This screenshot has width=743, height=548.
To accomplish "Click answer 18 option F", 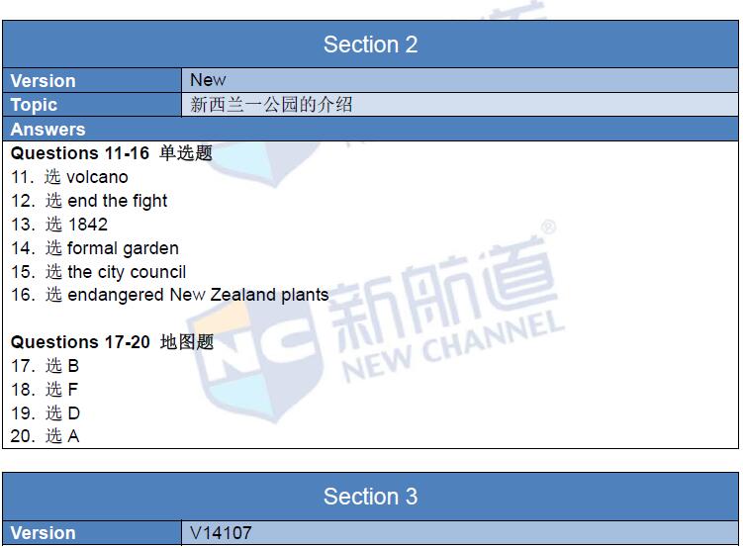I will click(45, 390).
